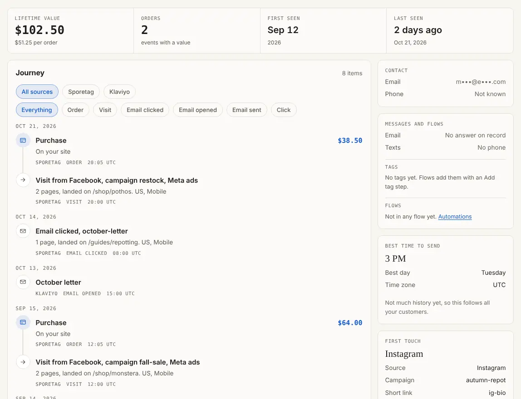This screenshot has width=521, height=399.
Task: Open the October letter entry
Action: pos(58,282)
